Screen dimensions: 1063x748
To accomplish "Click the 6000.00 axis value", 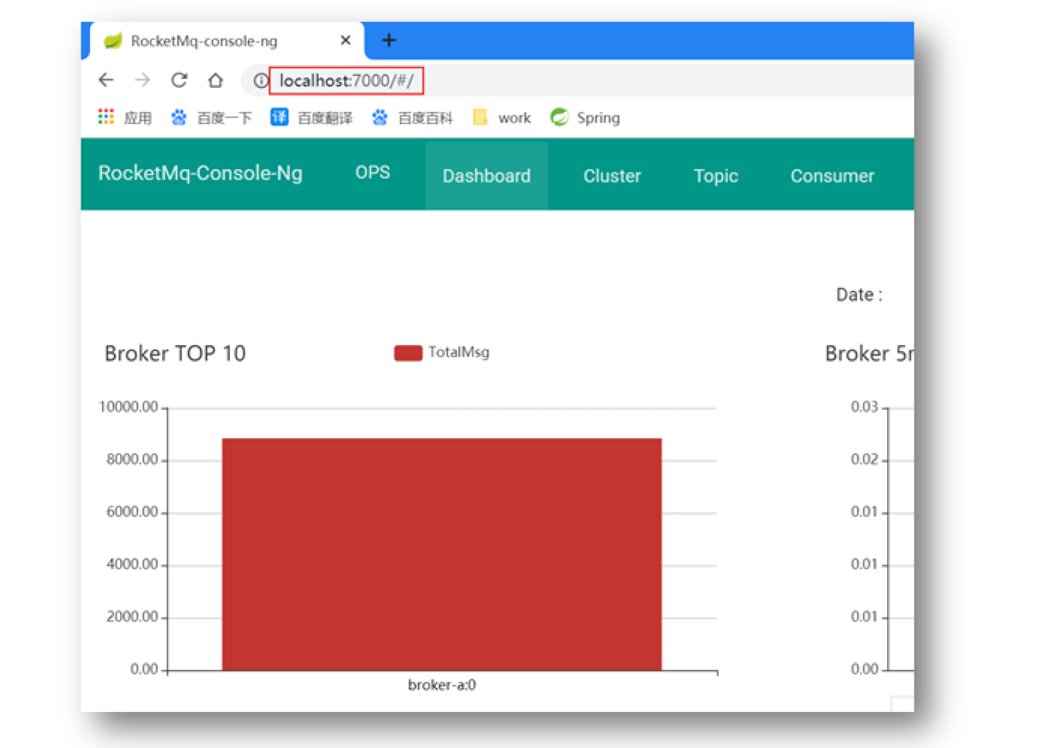I will click(x=133, y=512).
